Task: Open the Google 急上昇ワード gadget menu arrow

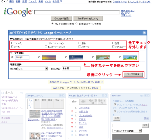Action: (x=103, y=96)
